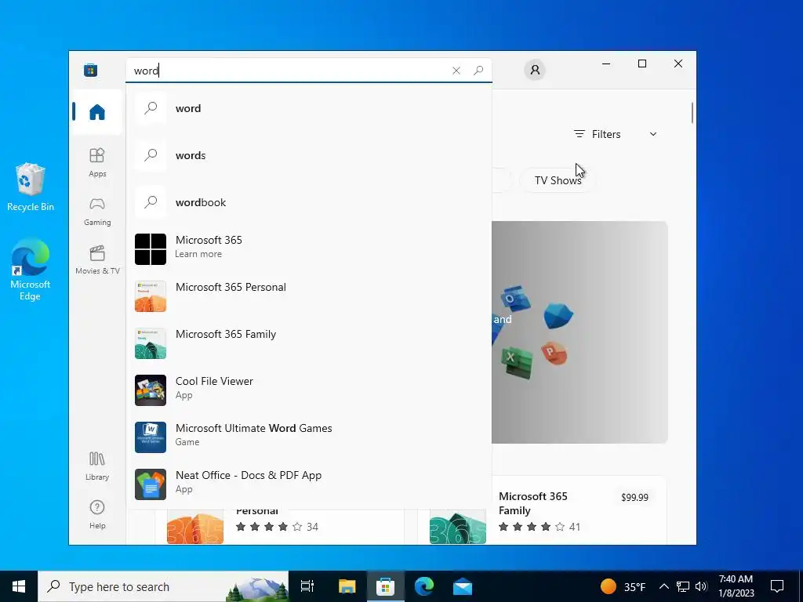Open the Windows Start menu
This screenshot has height=602, width=803.
tap(19, 586)
